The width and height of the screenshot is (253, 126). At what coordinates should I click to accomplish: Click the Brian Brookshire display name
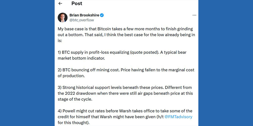pyautogui.click(x=84, y=15)
